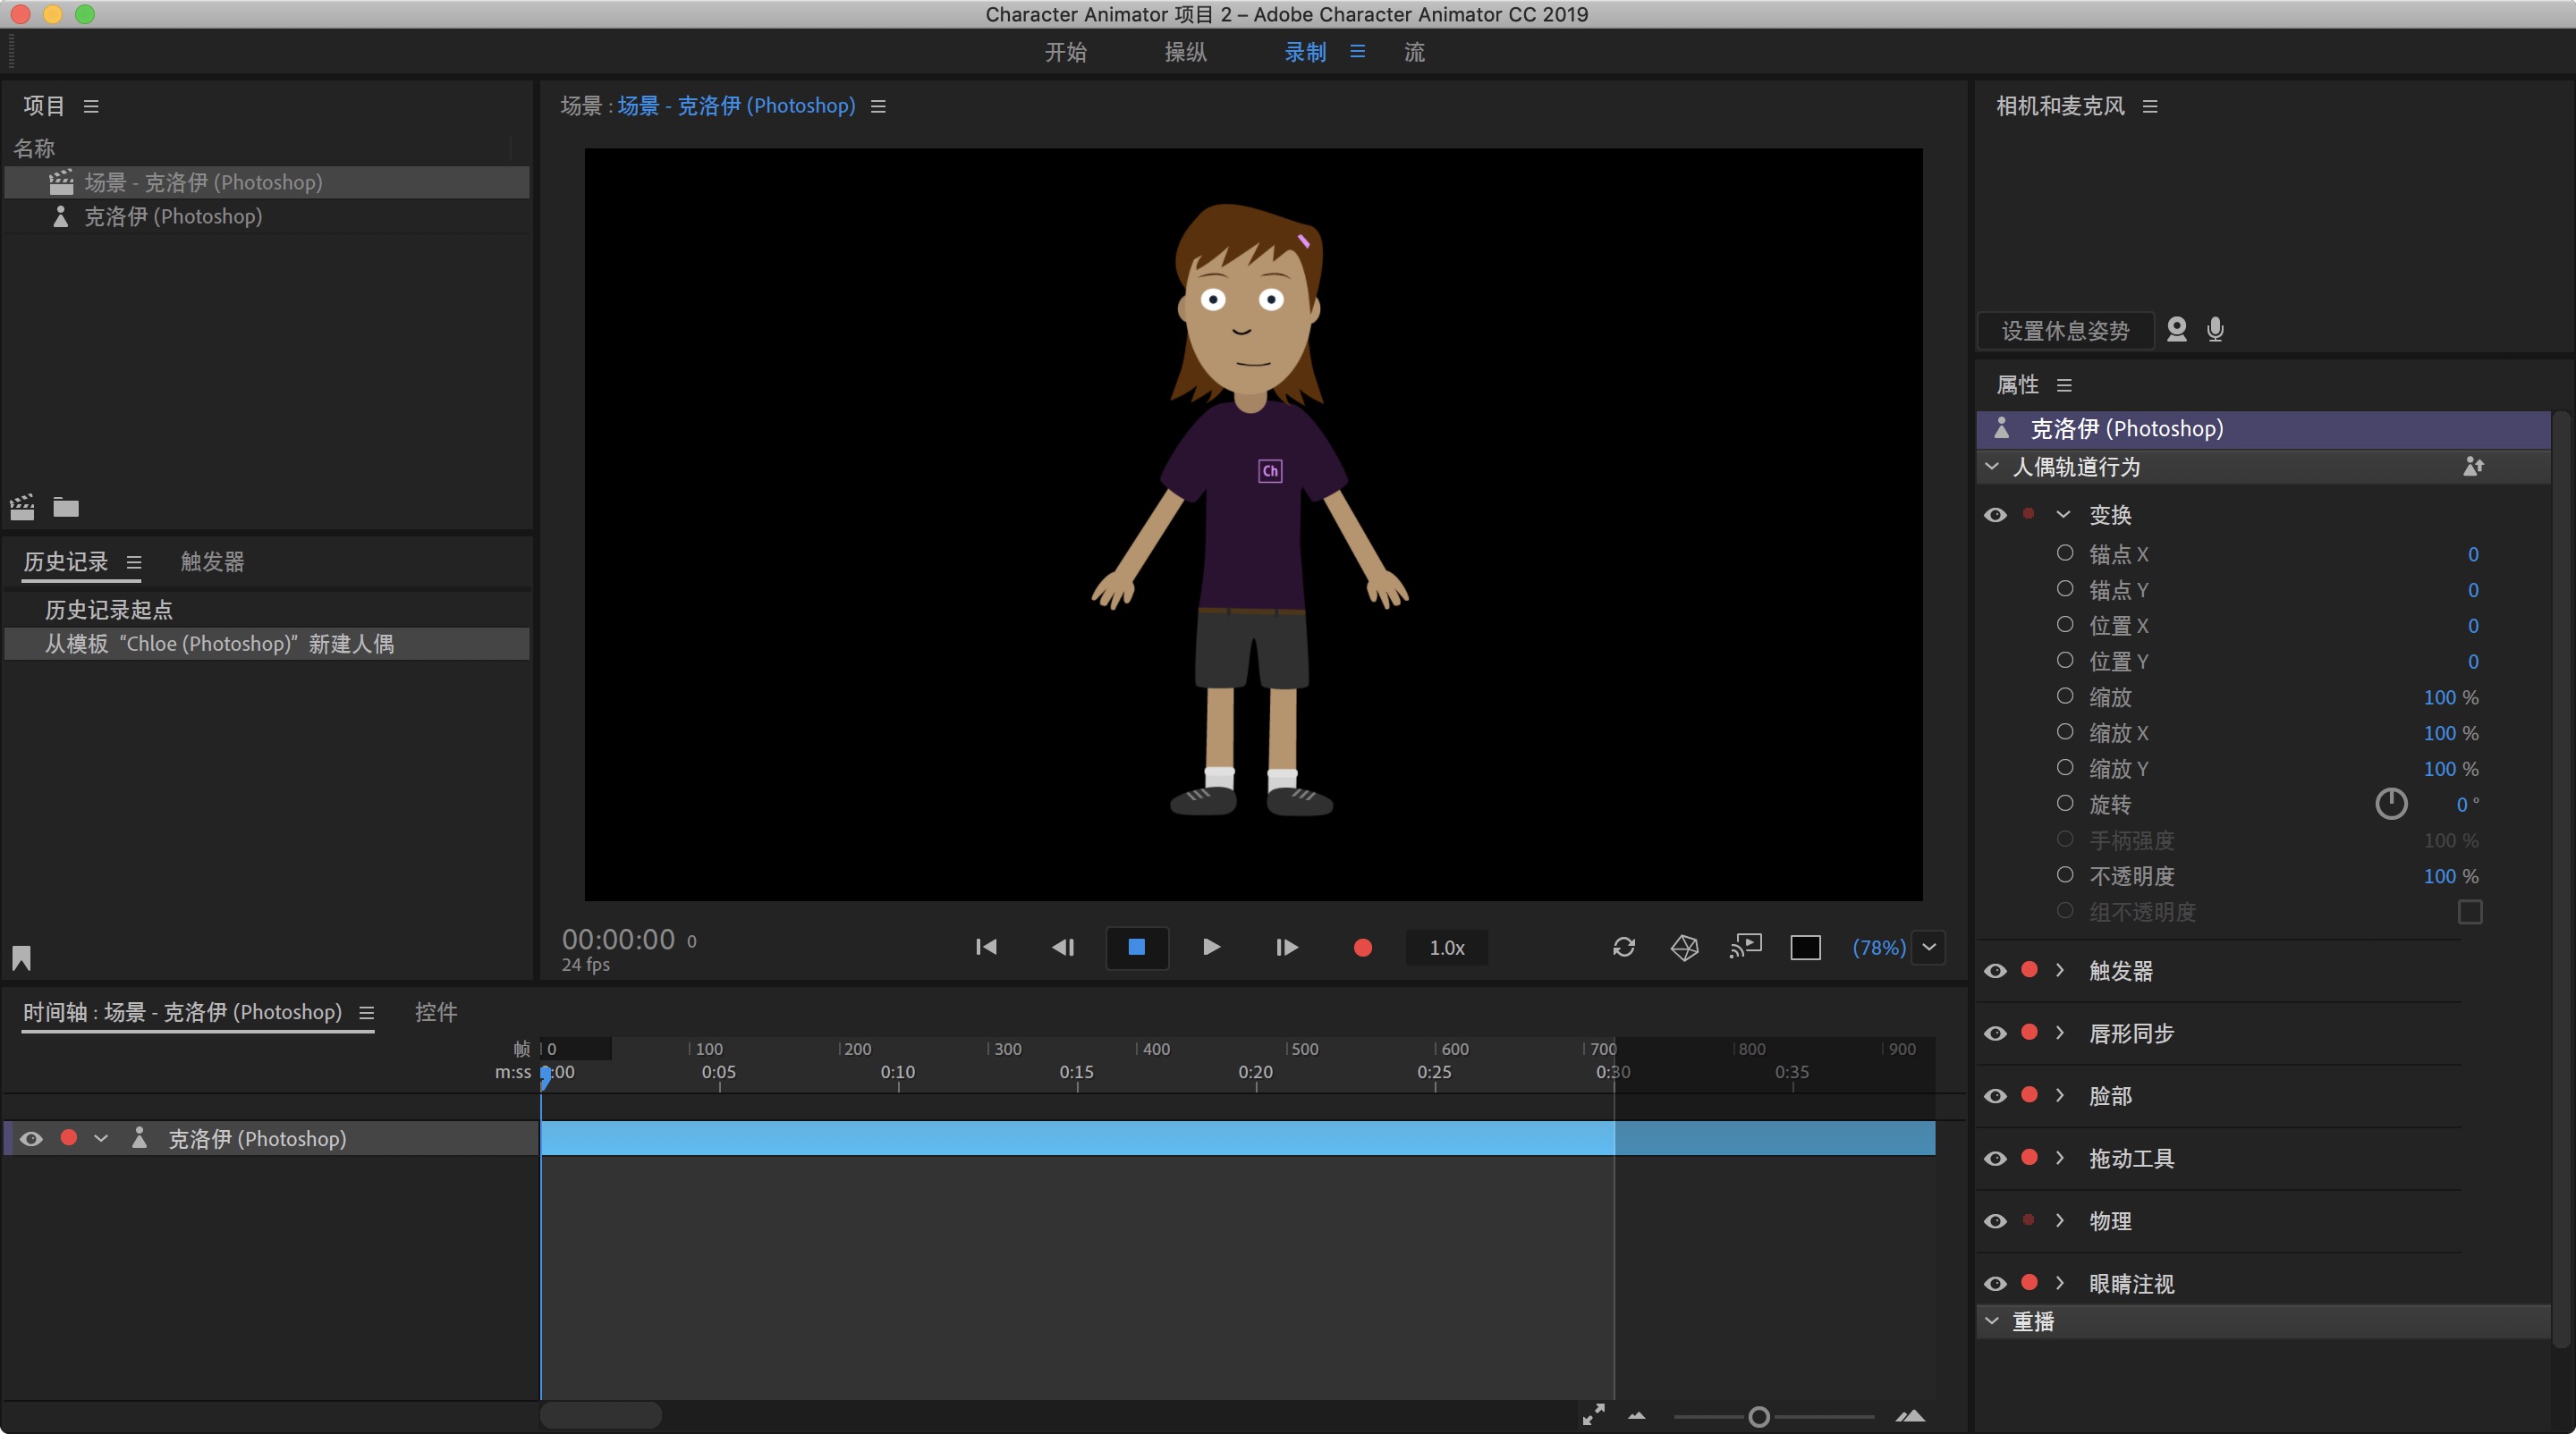Expand the Triggers behavior section
The height and width of the screenshot is (1434, 2576).
2060,970
